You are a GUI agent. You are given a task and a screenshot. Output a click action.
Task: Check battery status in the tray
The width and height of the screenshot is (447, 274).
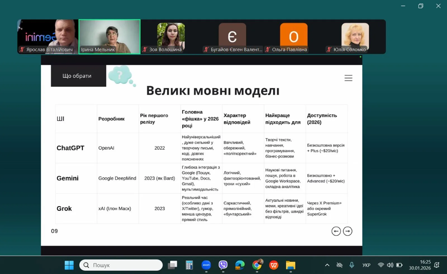400,265
